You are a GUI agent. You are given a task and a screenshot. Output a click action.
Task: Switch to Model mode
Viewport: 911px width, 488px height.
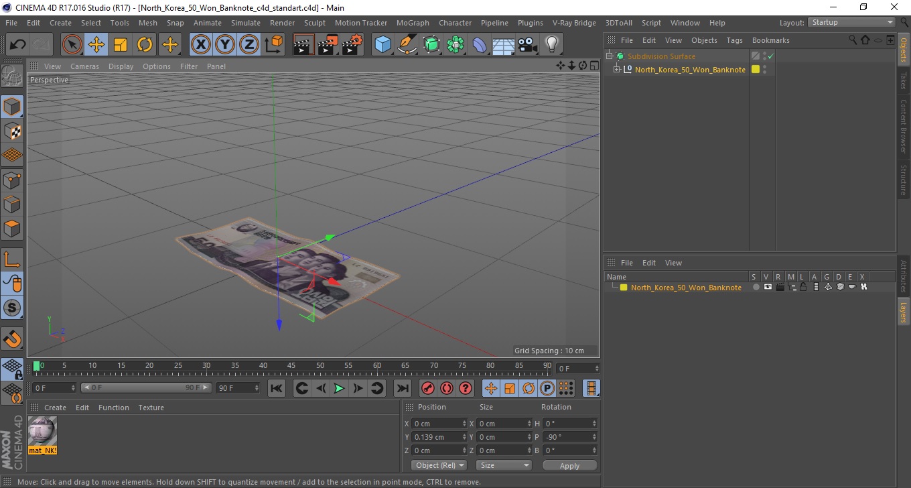12,107
